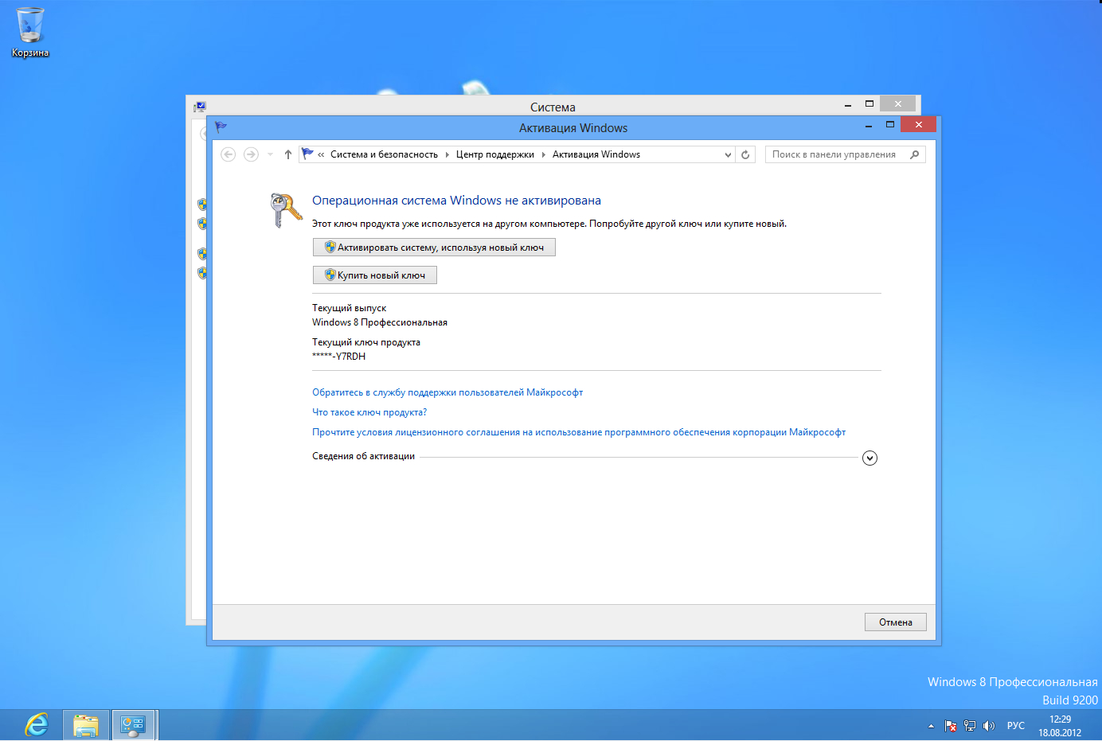1102x741 pixels.
Task: Click the Back arrow in Activation window
Action: (x=229, y=154)
